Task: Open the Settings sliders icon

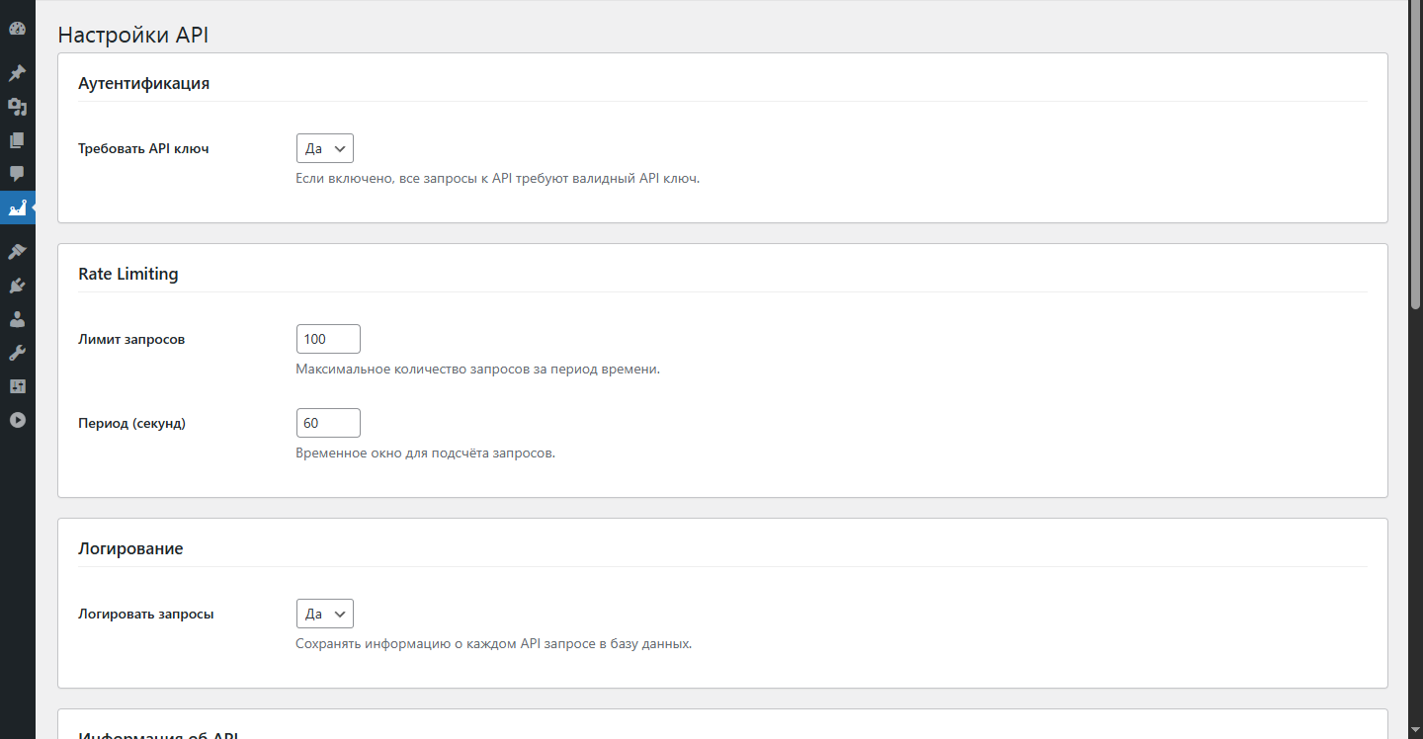Action: pos(17,386)
